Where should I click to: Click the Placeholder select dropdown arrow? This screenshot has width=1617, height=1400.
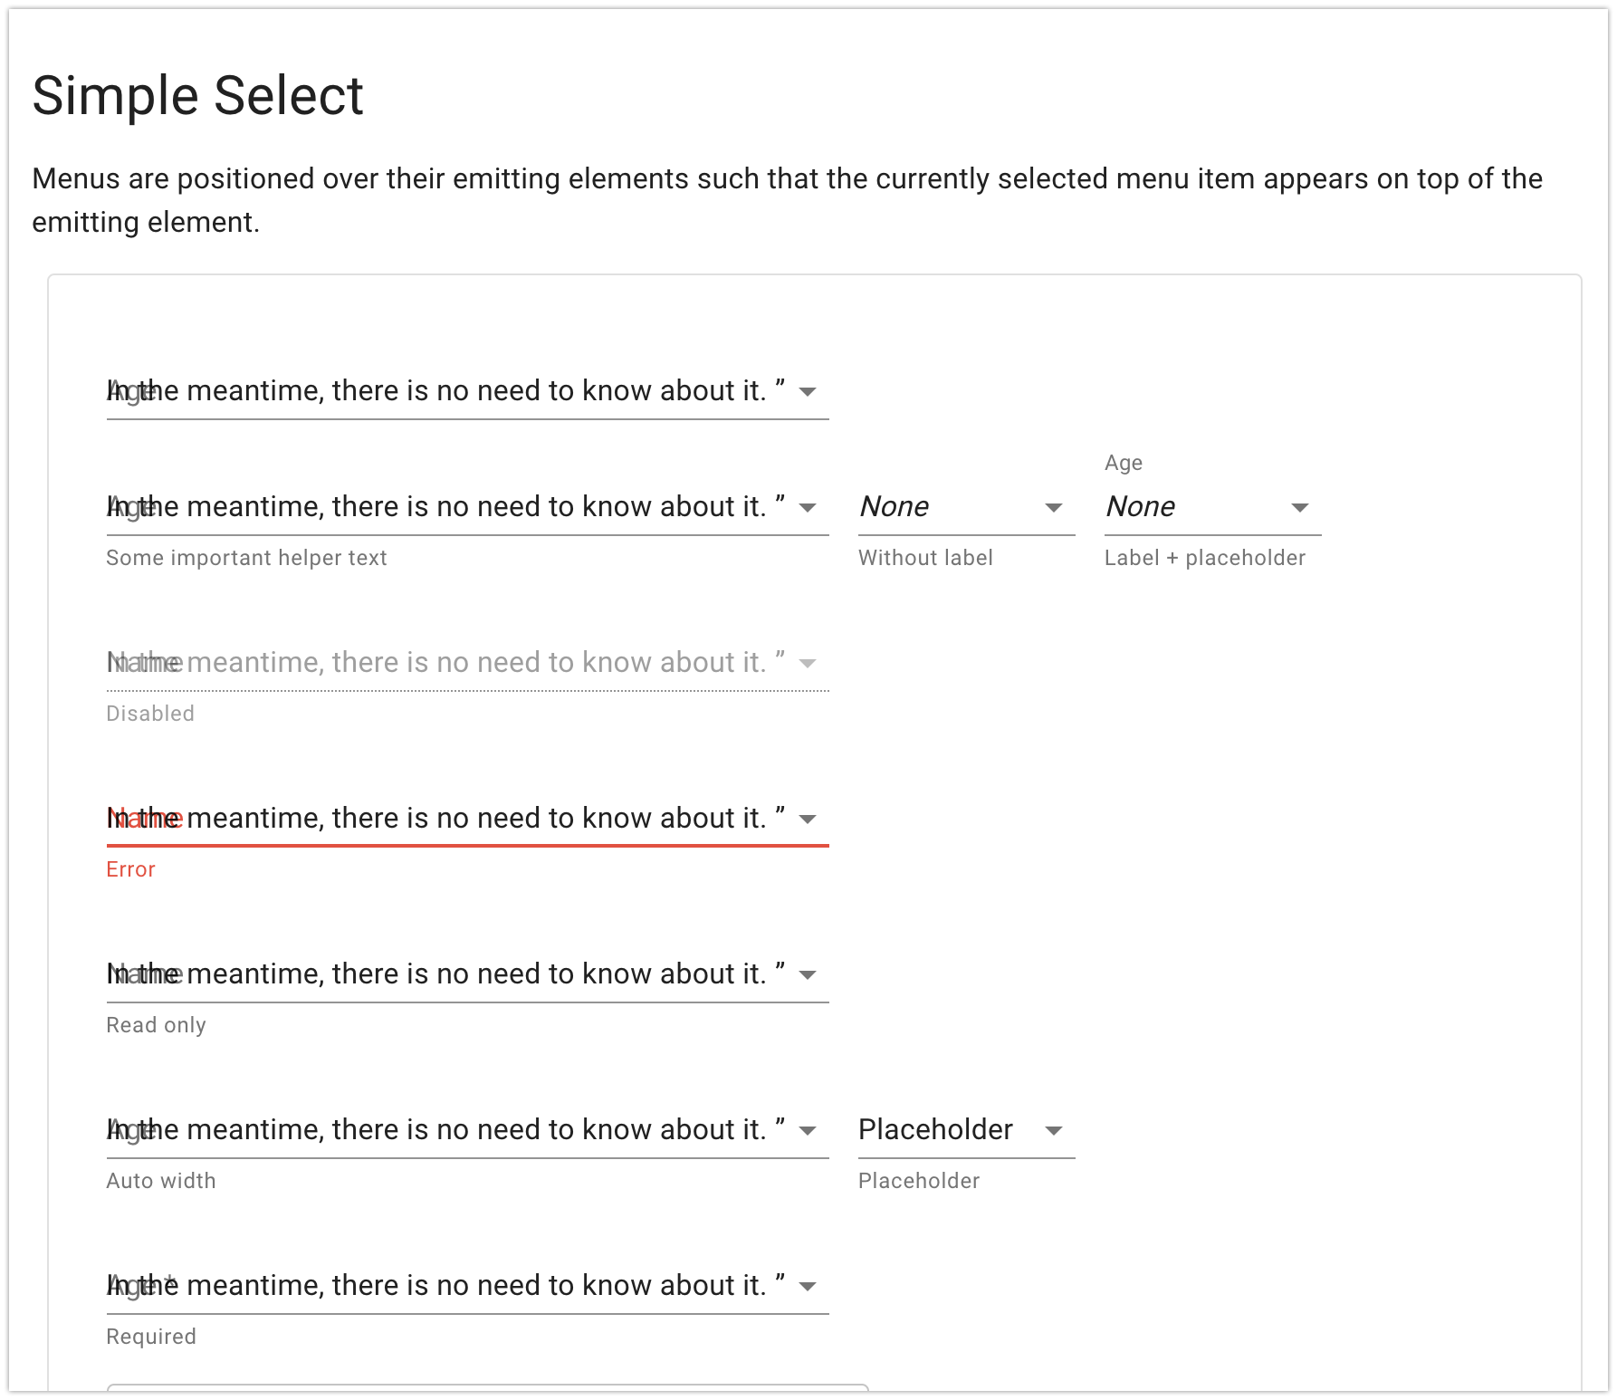1056,1130
